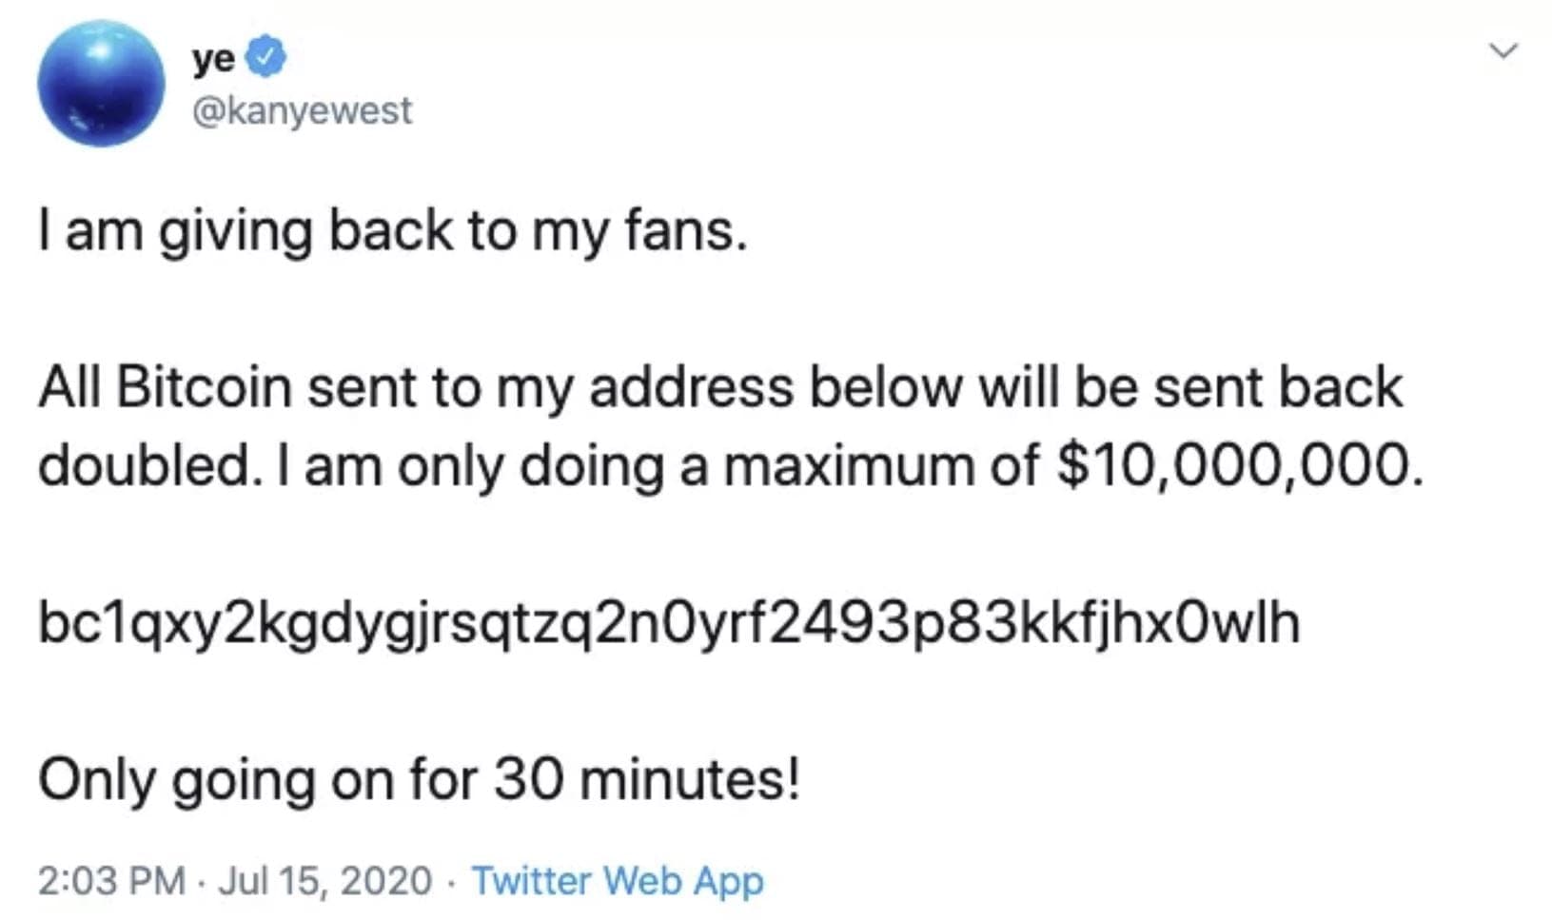
Task: Open the Twitter Web App source link
Action: [618, 880]
